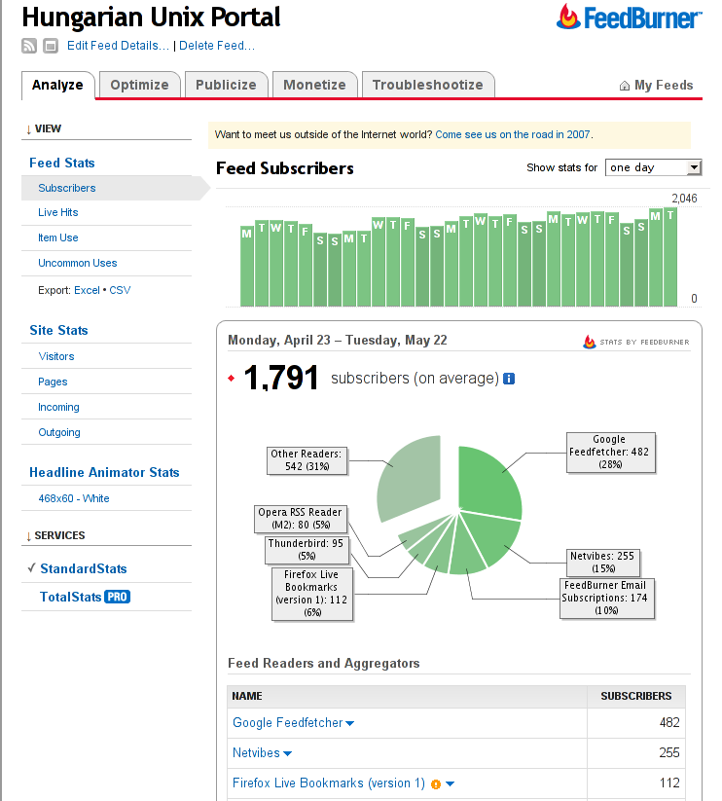
Task: Open Item Use stats
Action: [57, 237]
